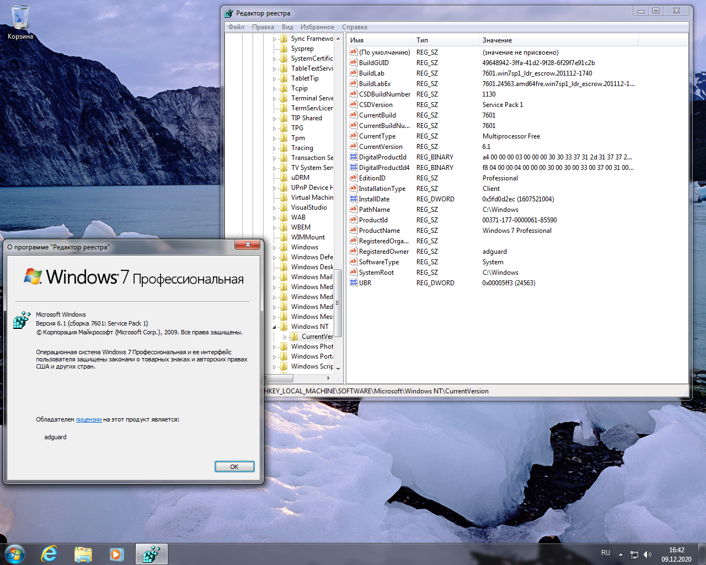Click the Windows NT folder icon
706x565 pixels.
coord(284,327)
